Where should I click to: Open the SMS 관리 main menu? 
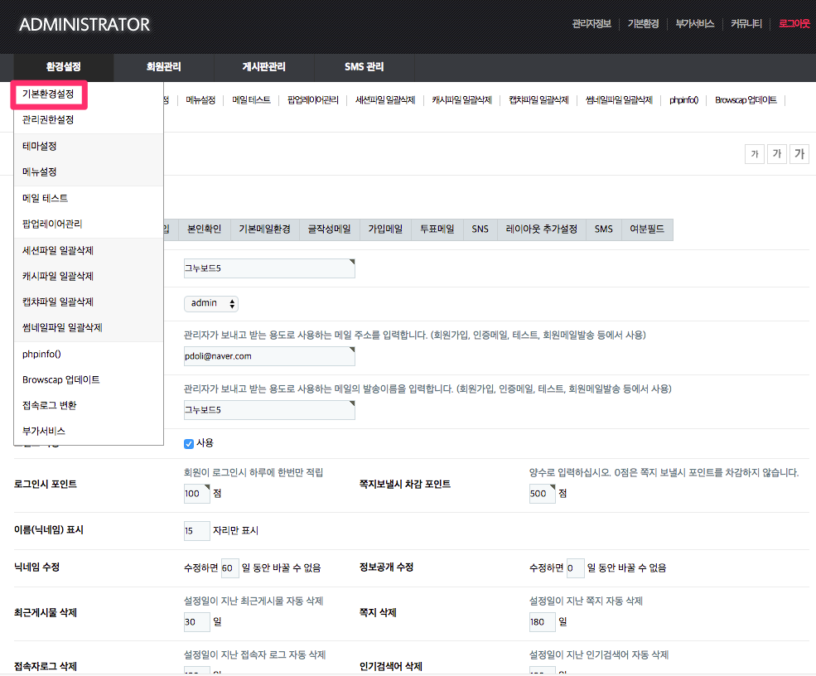pyautogui.click(x=364, y=67)
